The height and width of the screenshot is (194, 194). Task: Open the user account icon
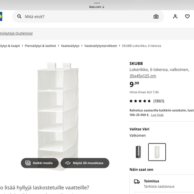pyautogui.click(x=175, y=17)
